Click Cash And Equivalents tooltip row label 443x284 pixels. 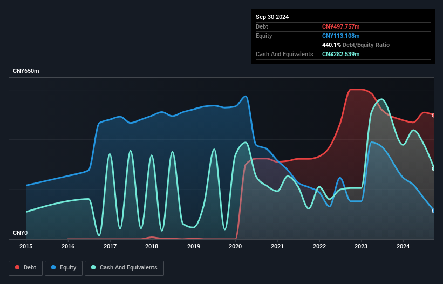[284, 54]
